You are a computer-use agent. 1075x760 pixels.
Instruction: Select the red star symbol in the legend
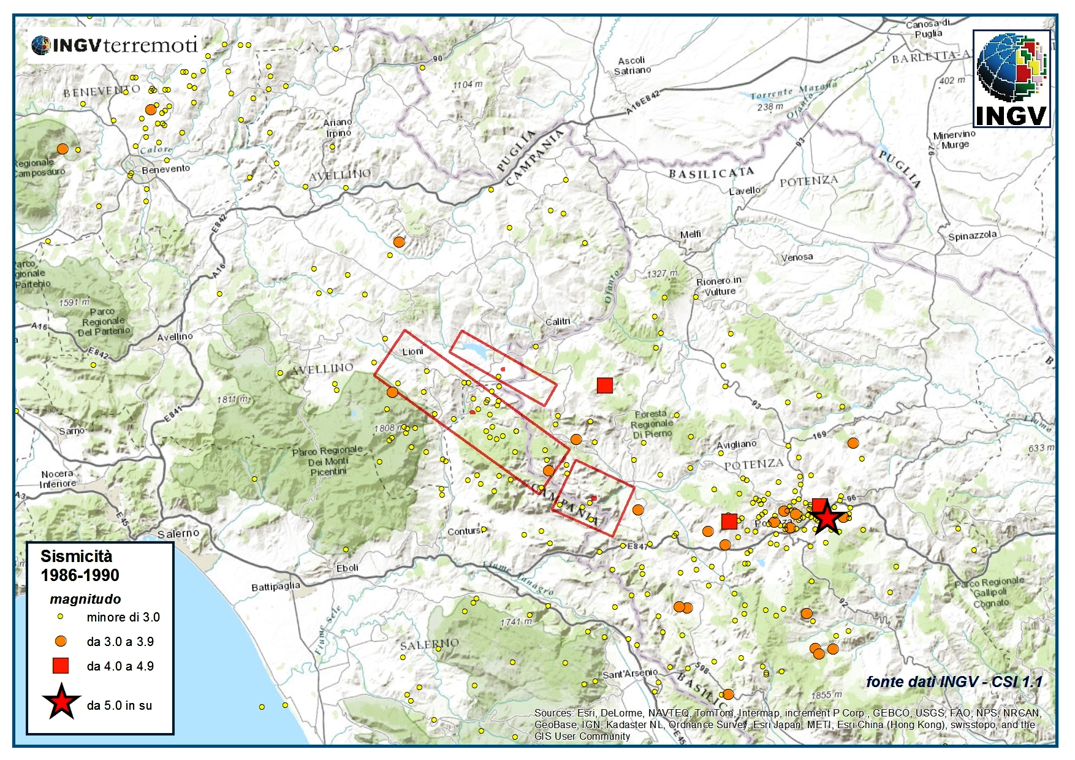(x=61, y=703)
